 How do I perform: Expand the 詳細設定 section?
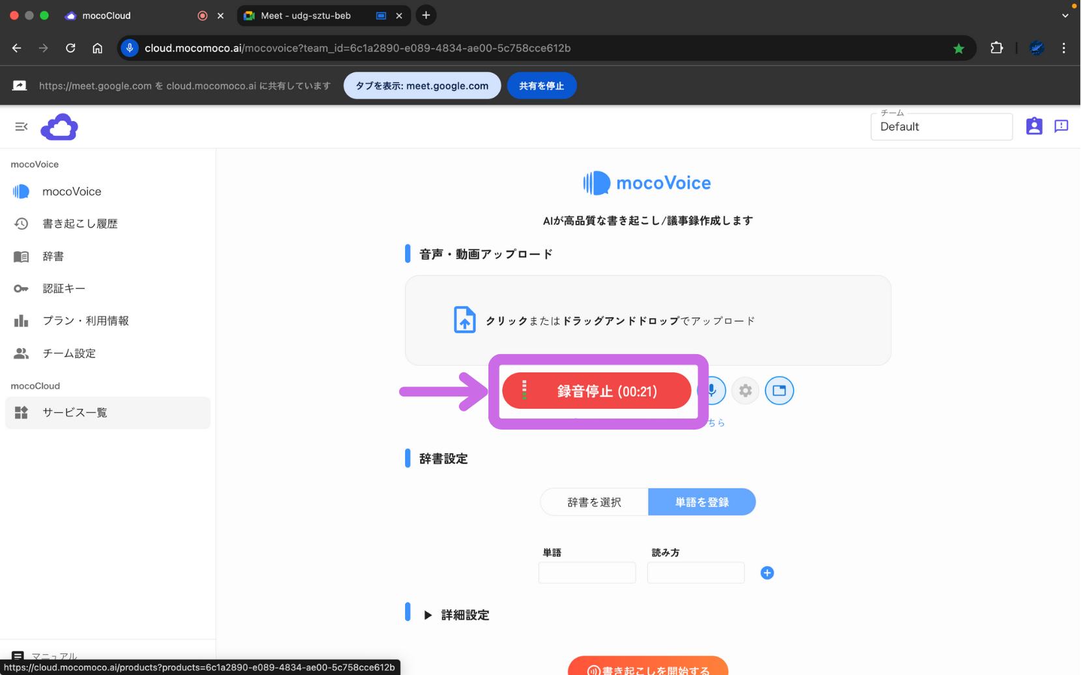point(456,615)
